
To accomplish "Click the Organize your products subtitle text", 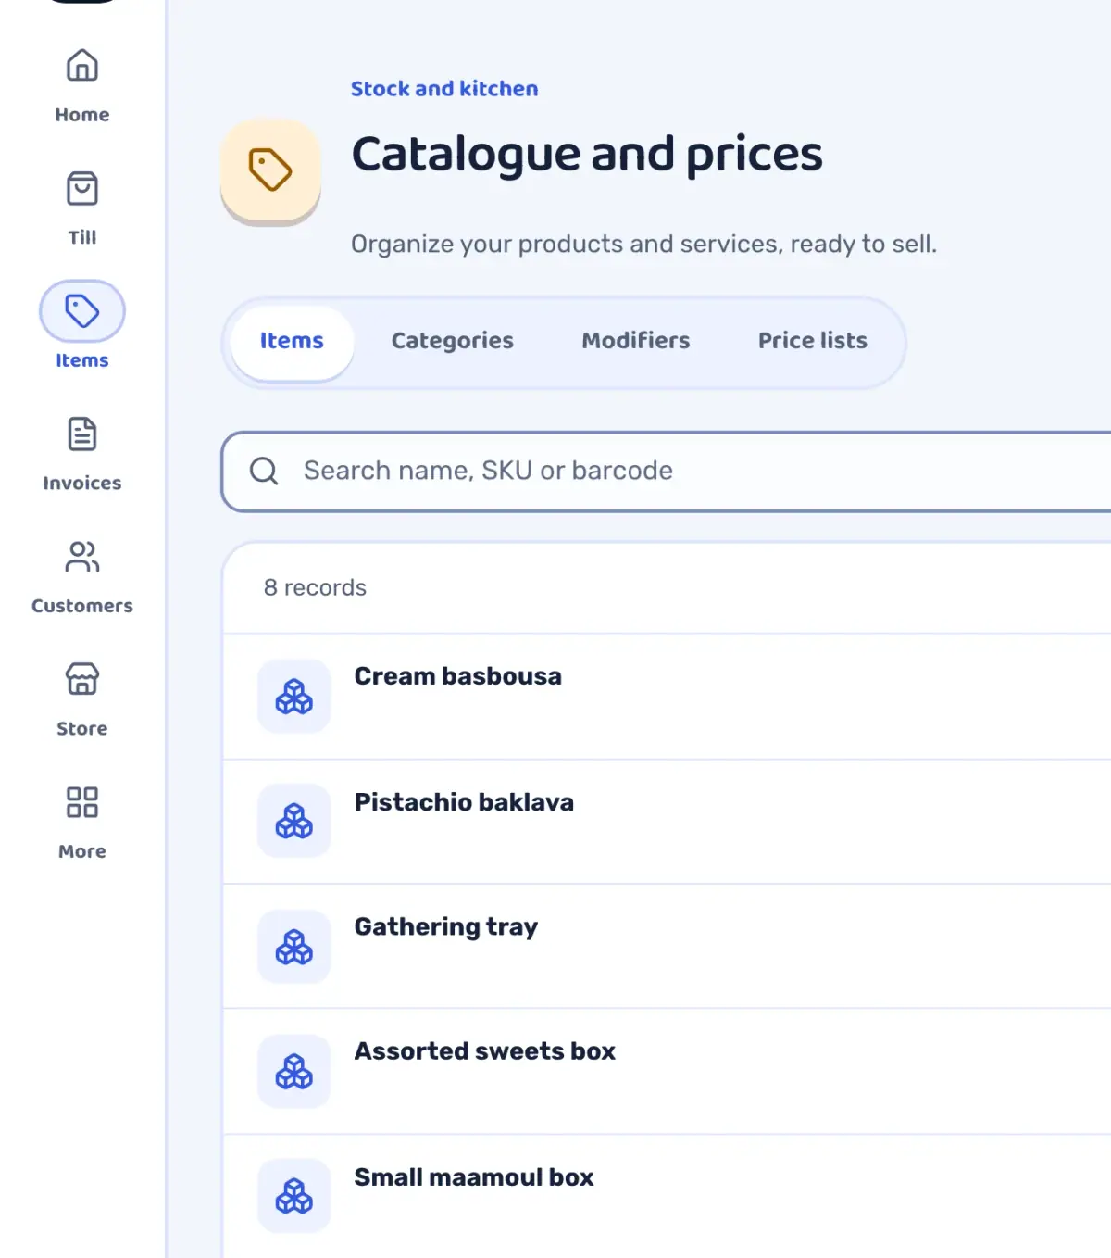I will click(643, 245).
